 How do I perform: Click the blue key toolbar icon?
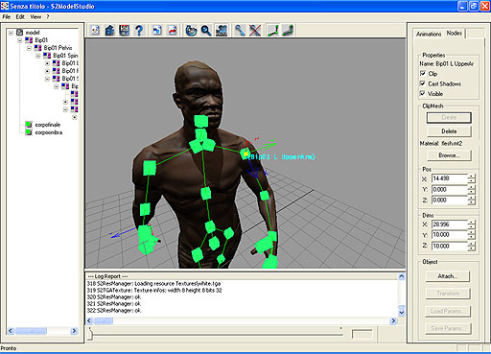(240, 31)
